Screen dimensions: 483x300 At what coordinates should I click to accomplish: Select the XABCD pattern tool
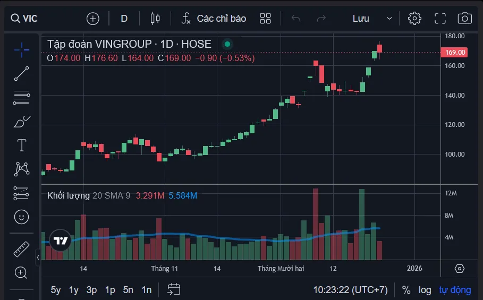point(22,169)
